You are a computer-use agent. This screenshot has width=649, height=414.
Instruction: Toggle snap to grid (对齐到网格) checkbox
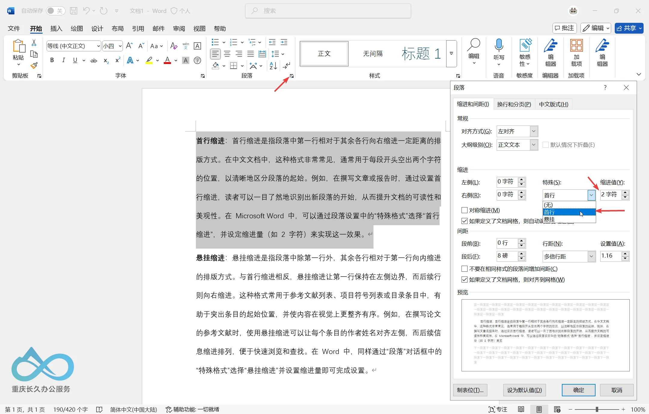pyautogui.click(x=465, y=280)
